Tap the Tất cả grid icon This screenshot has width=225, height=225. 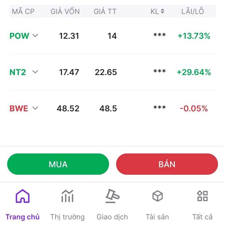(x=202, y=196)
